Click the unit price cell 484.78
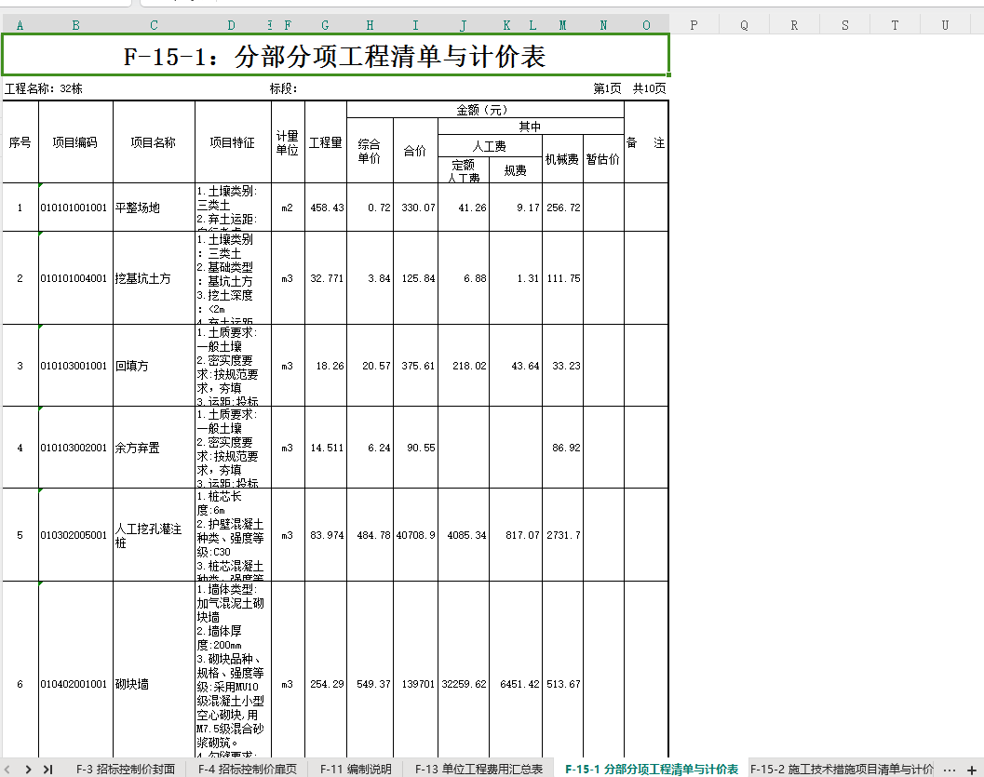This screenshot has width=984, height=777. tap(371, 535)
